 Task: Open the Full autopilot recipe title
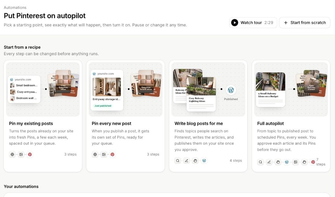point(270,123)
